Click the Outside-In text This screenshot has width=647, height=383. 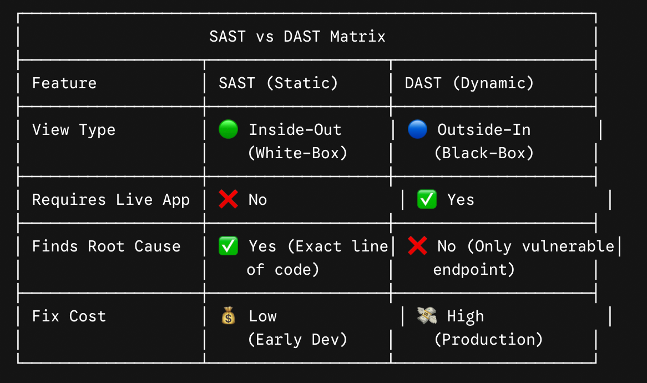coord(484,129)
